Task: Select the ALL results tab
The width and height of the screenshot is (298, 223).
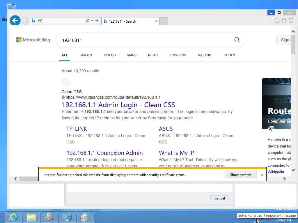Action: click(x=65, y=55)
